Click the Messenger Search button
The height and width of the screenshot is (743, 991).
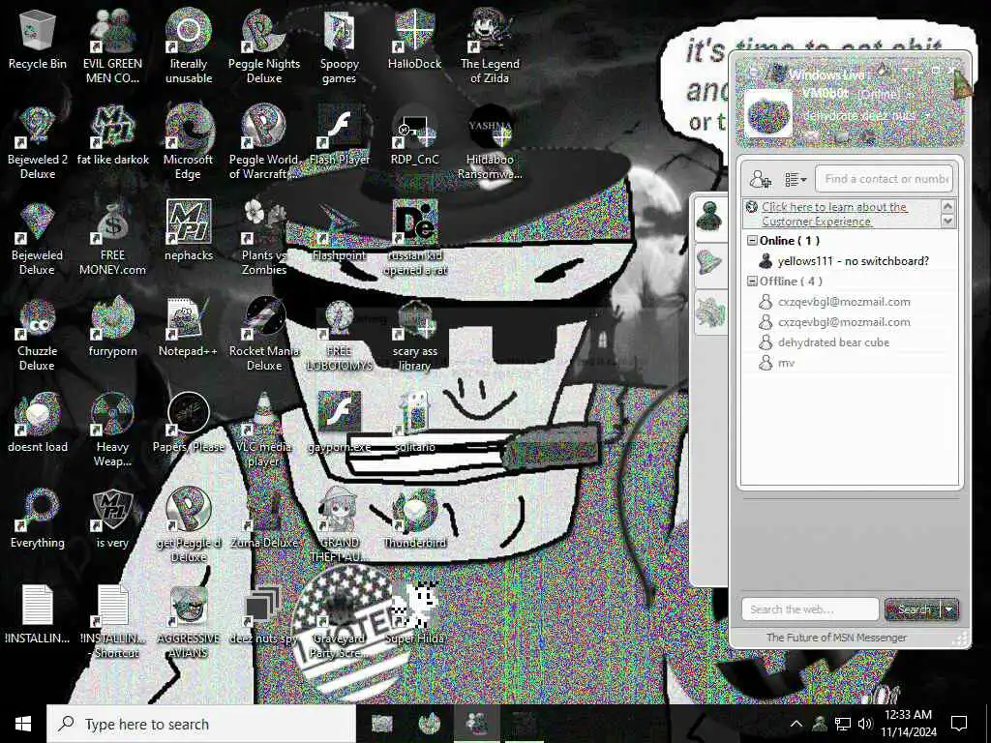(914, 609)
